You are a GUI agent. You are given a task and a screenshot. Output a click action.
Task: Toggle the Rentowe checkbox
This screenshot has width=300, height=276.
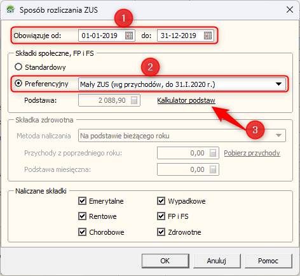82,216
